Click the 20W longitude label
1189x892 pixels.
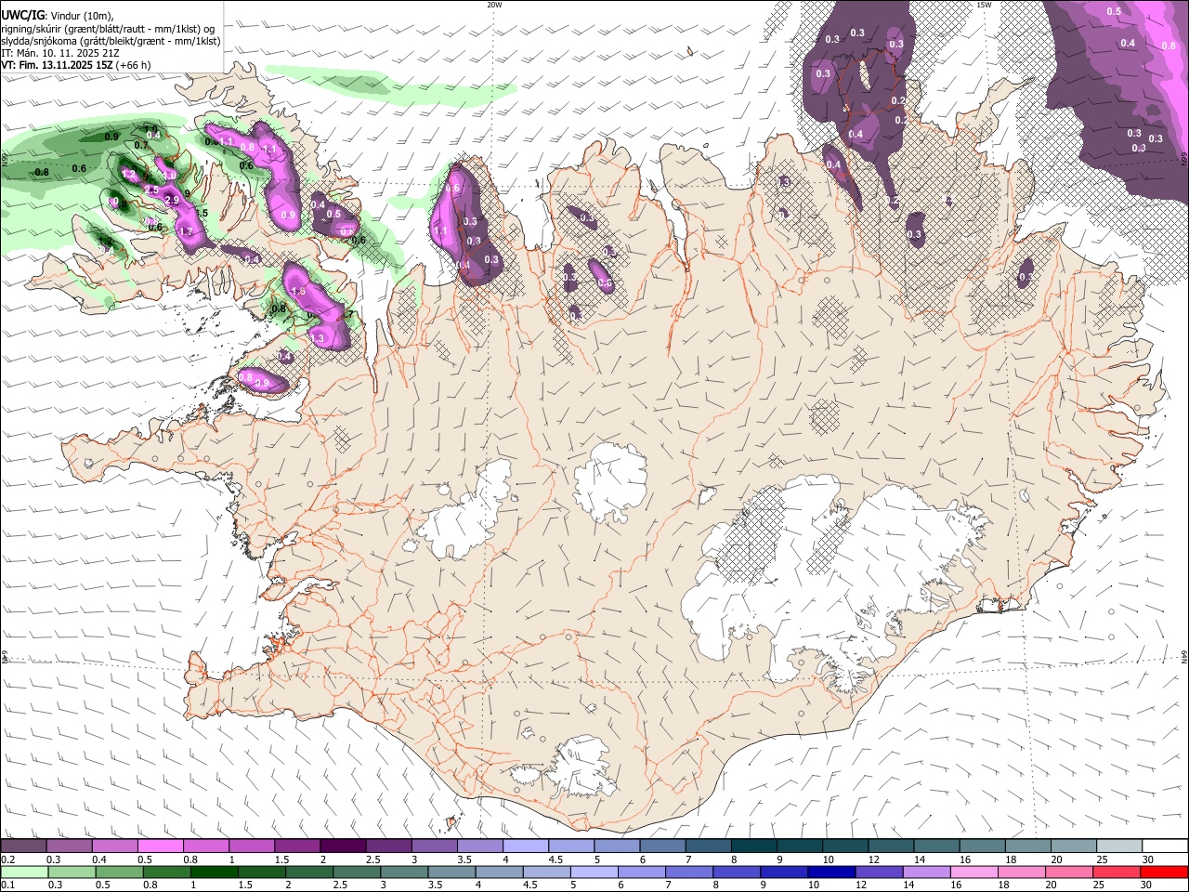coord(494,5)
